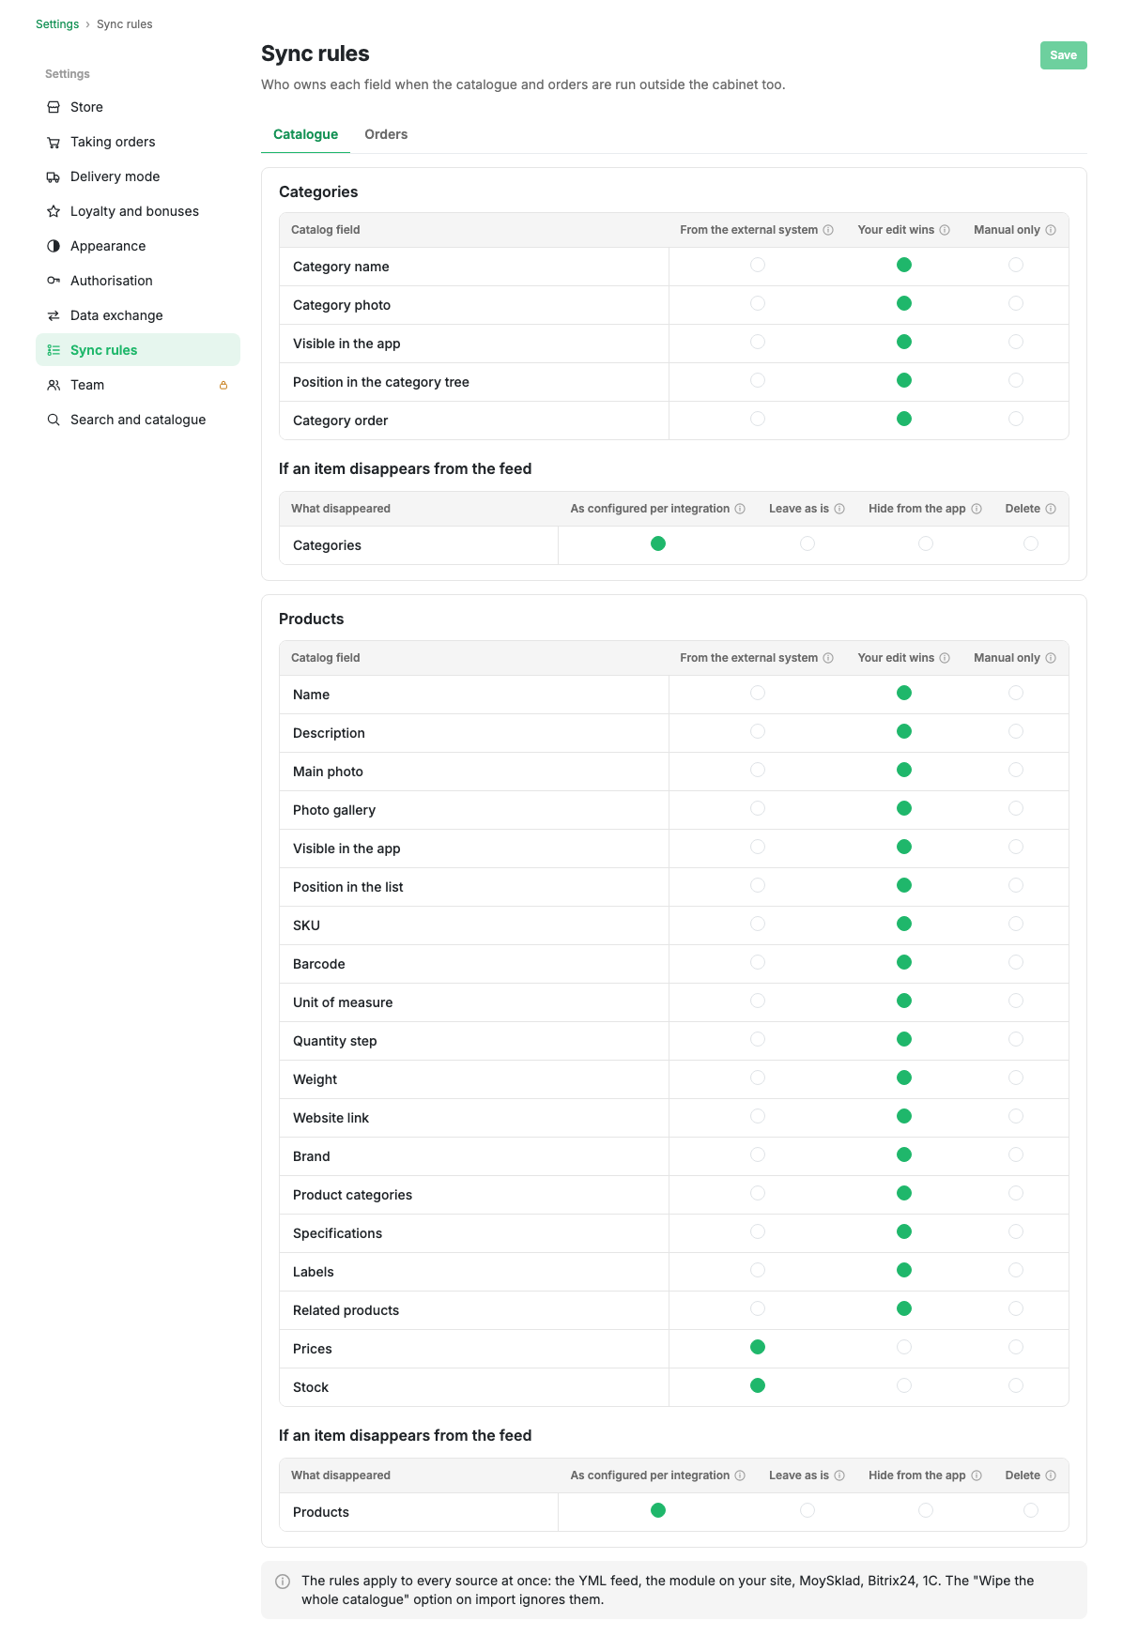Show "Hide from the app" info icon above Categories row
1123x1651 pixels.
click(x=977, y=509)
